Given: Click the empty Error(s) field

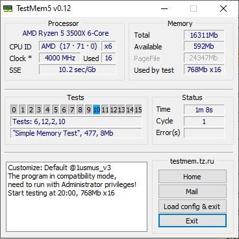Looking at the screenshot, I should 204,132.
